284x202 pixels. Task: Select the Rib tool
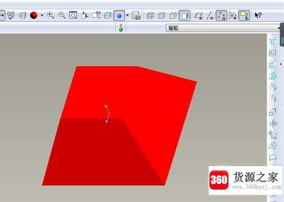tap(272, 64)
